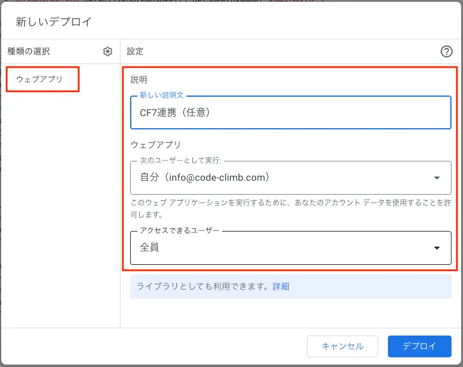Select ウェブアプリ in the type list
Image resolution: width=463 pixels, height=367 pixels.
click(x=39, y=79)
